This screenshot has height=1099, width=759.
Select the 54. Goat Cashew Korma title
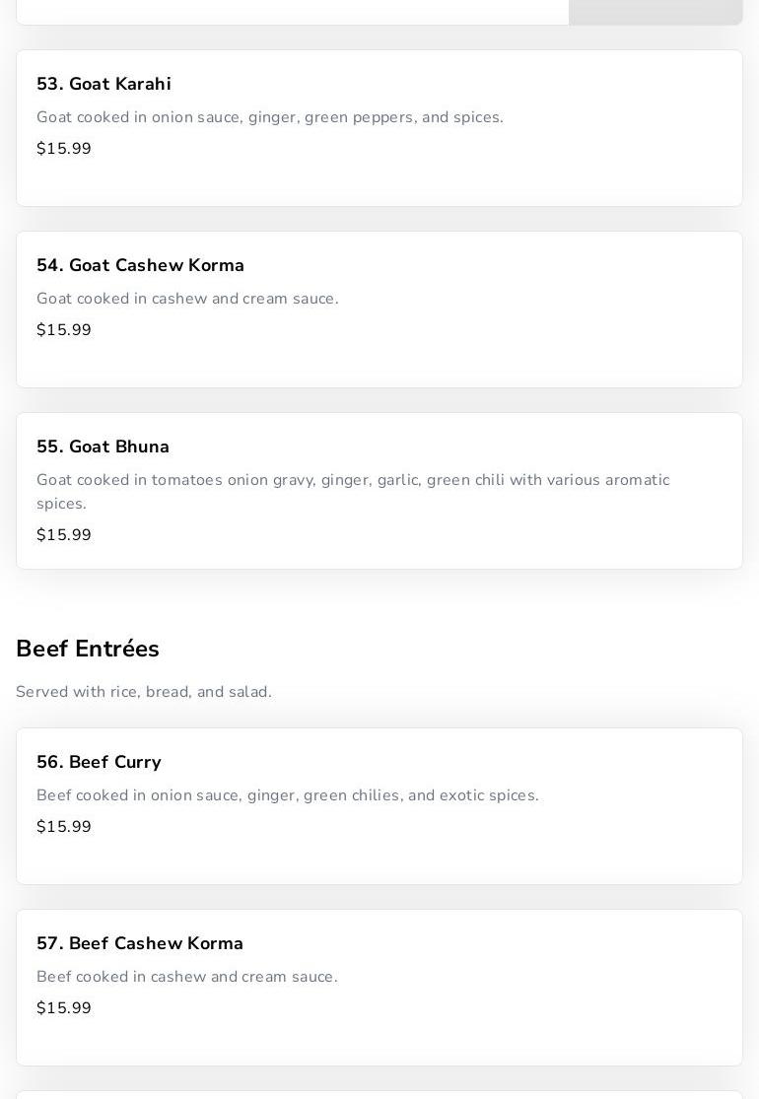(x=140, y=266)
